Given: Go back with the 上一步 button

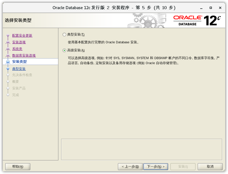Looking at the screenshot, I should tap(130, 167).
